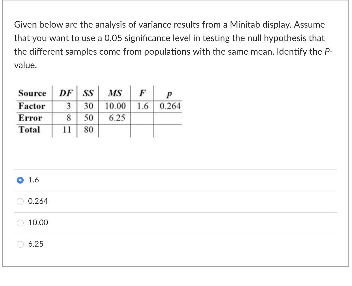
Task: Pick the 6.25 answer option
Action: (x=20, y=244)
